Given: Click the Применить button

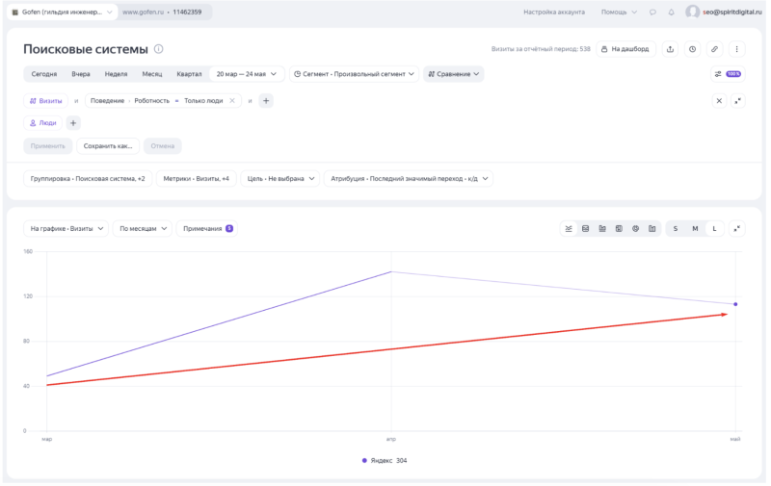Looking at the screenshot, I should [47, 146].
